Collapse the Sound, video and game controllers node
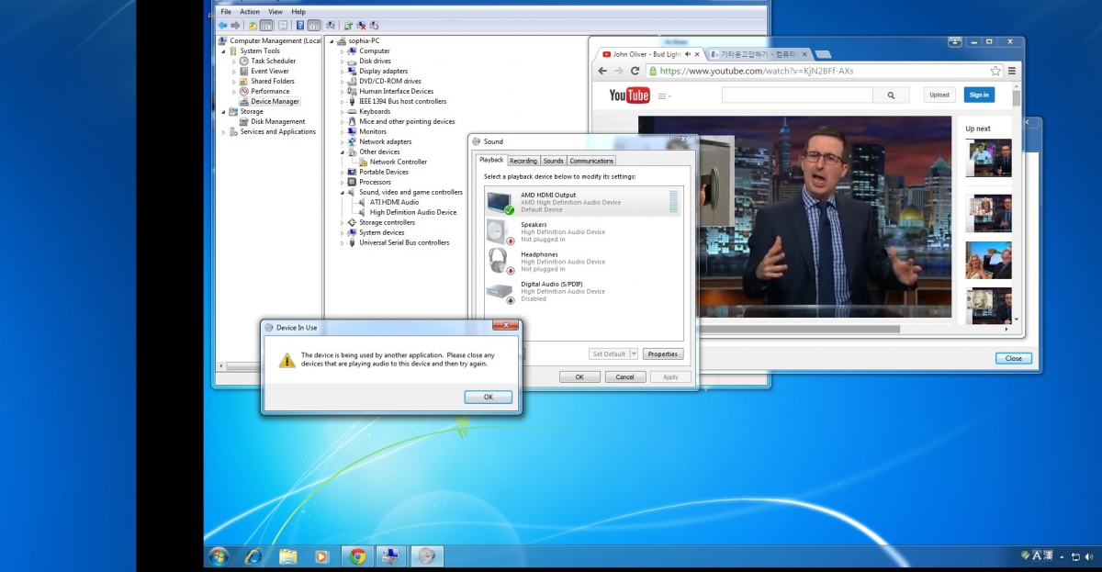Screen dimensions: 1102x572 343,193
